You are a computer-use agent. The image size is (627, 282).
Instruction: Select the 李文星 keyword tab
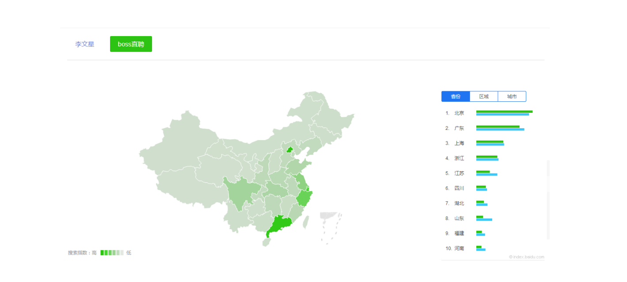click(84, 44)
